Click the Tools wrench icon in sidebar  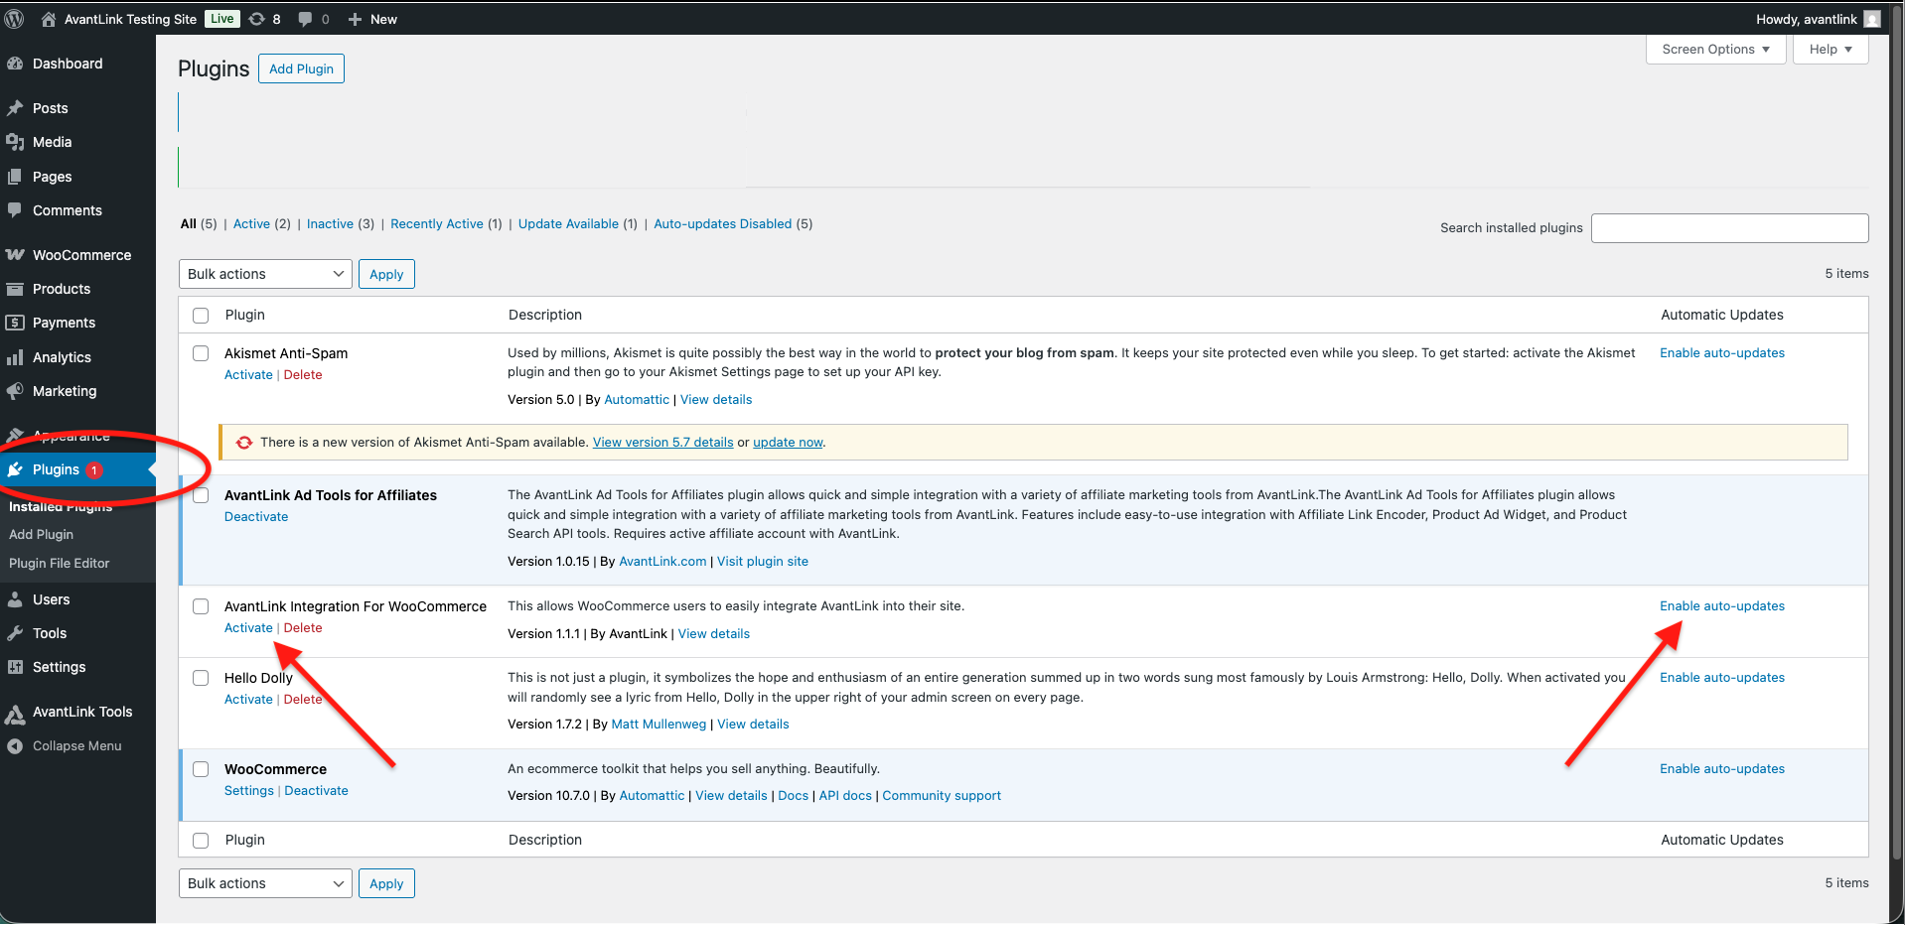15,633
